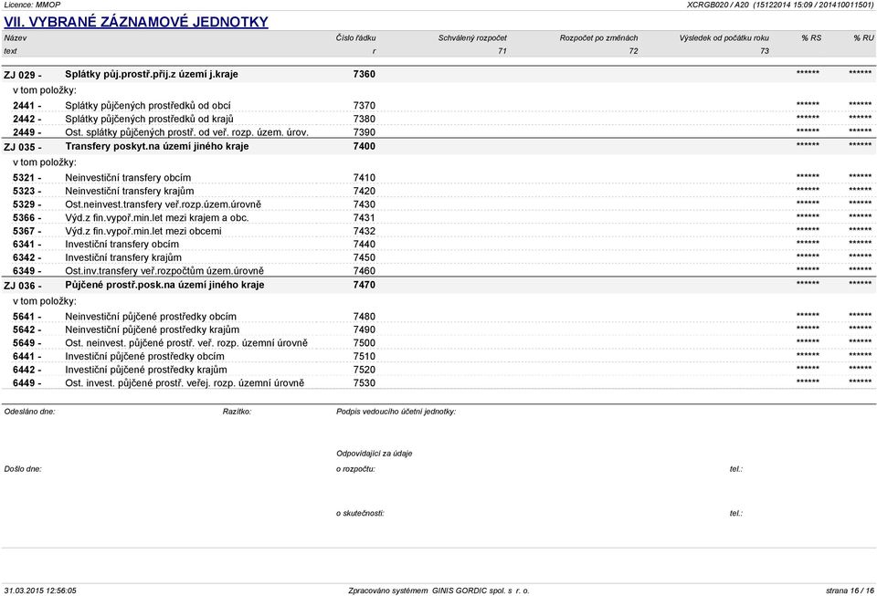This screenshot has width=877, height=596.
Task: Click the Podpis vedoucího účetní jednotky: label
Action: tap(396, 412)
